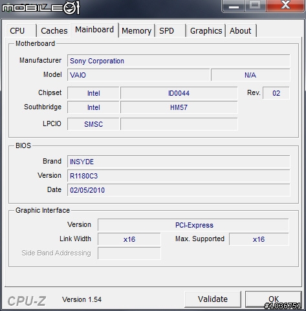Click the PCI-Express version field
Image resolution: width=306 pixels, height=311 pixels.
[193, 225]
